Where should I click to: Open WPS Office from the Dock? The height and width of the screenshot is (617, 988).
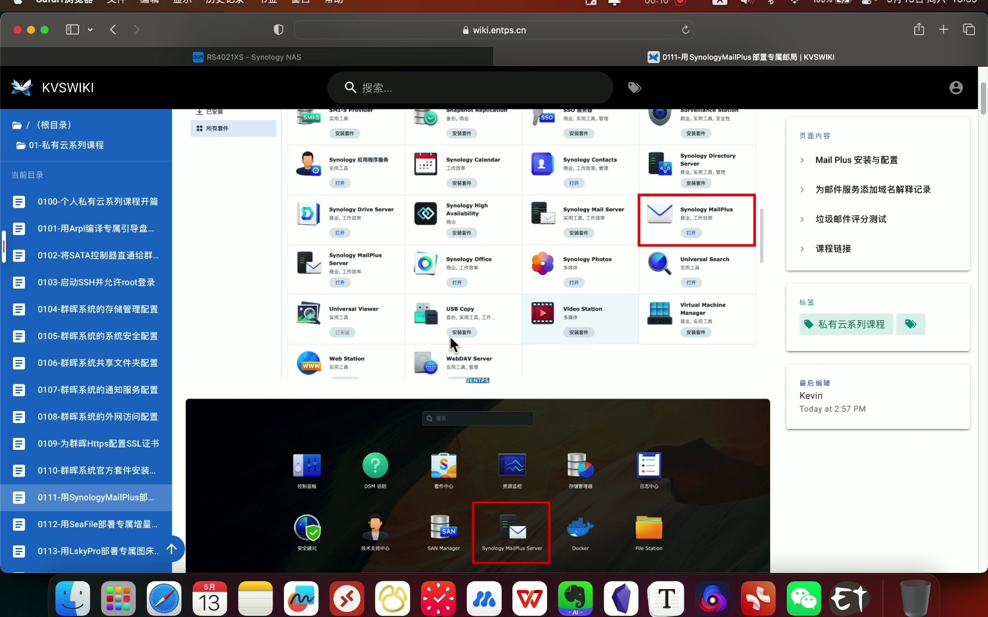click(530, 598)
